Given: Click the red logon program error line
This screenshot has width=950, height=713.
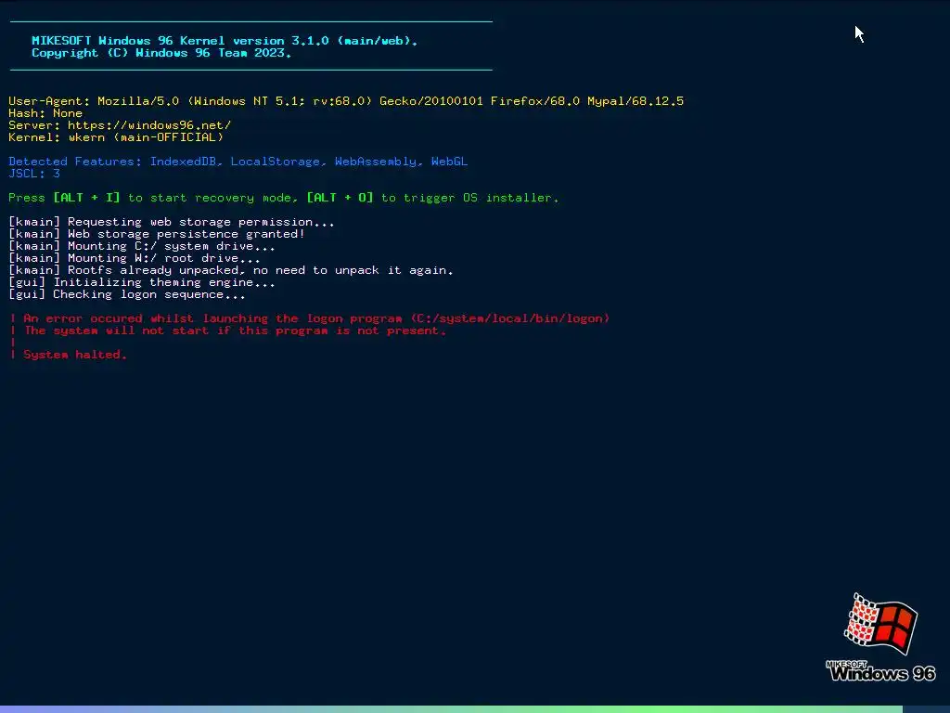Looking at the screenshot, I should (x=310, y=318).
